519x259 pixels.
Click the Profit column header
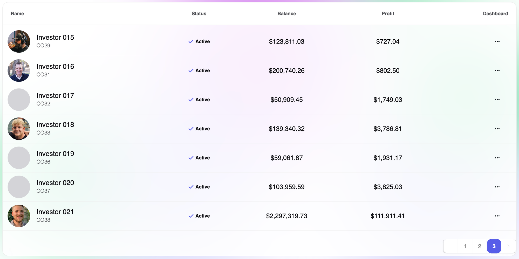(x=388, y=14)
